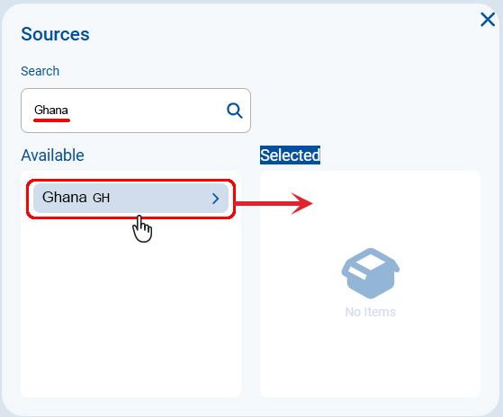Click the hand cursor icon under the Ghana row
503x417 pixels.
[142, 228]
